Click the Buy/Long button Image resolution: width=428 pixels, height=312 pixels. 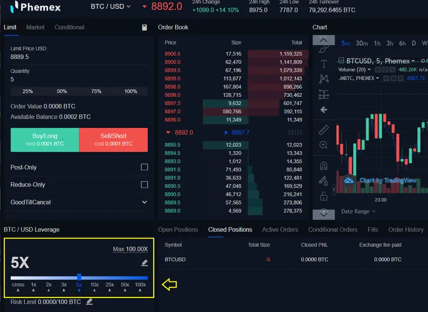[45, 140]
